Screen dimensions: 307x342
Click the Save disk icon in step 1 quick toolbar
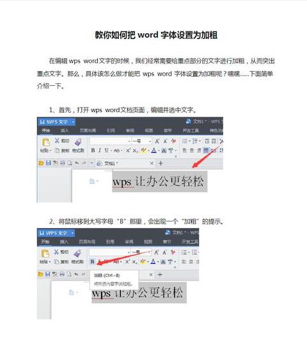click(x=49, y=163)
